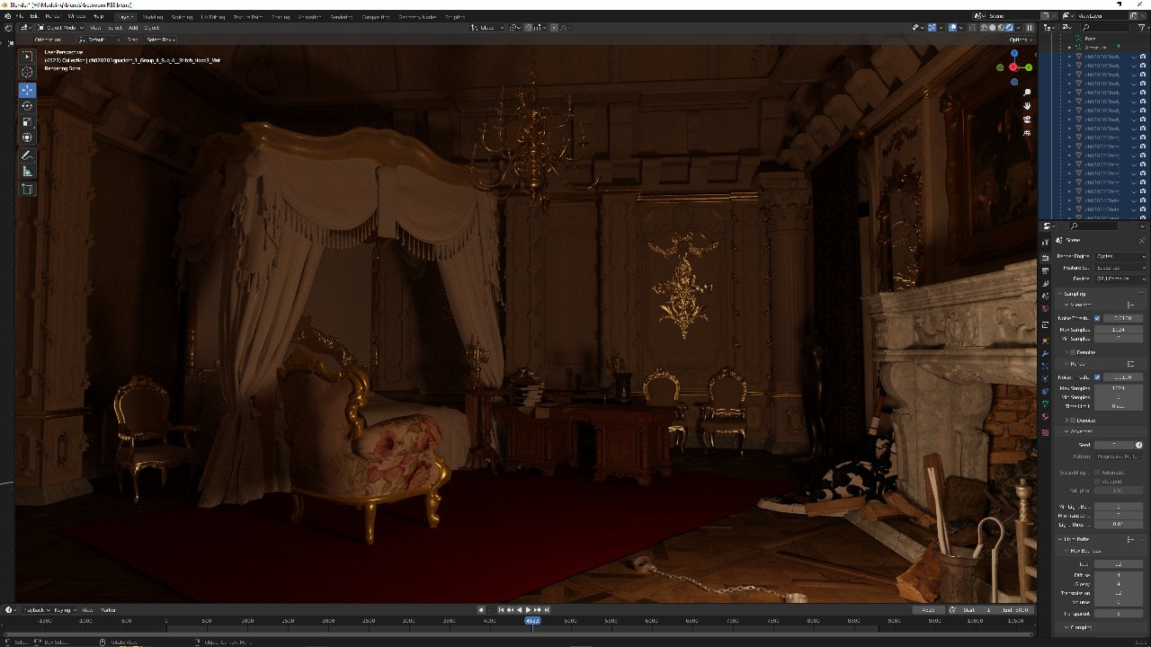1151x647 pixels.
Task: Select the Move tool in toolbar
Action: [27, 90]
